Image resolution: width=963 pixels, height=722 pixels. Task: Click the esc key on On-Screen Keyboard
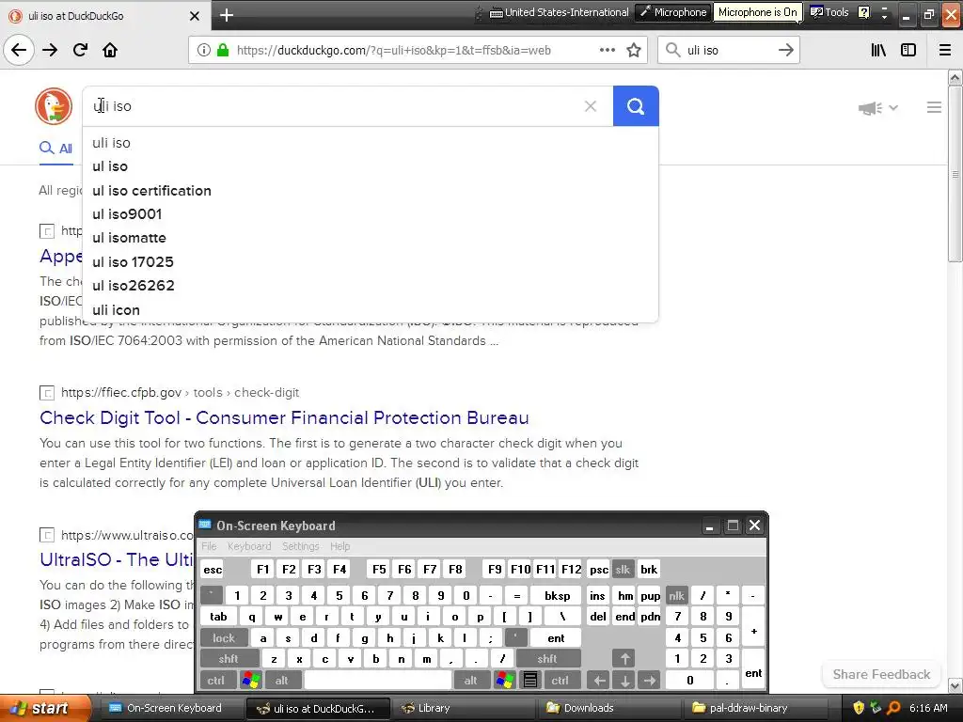coord(213,569)
